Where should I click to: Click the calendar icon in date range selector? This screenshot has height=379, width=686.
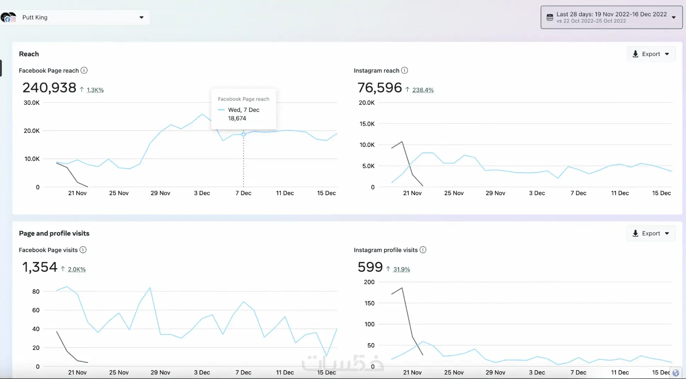coord(550,17)
